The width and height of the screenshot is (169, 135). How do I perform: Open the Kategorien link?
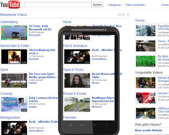115,5
